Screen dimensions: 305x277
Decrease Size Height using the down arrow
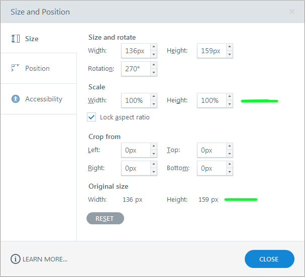tap(230, 54)
